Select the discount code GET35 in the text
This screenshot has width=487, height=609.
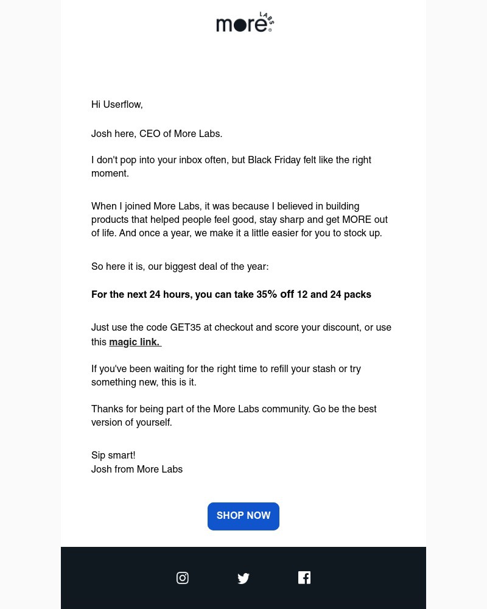(x=186, y=328)
